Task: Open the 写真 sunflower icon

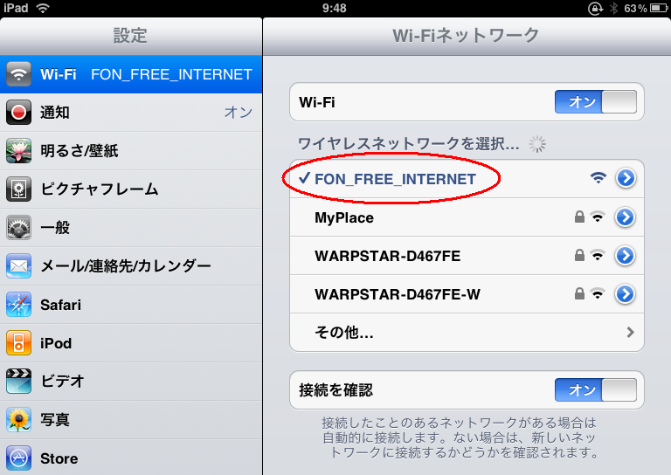Action: click(18, 419)
